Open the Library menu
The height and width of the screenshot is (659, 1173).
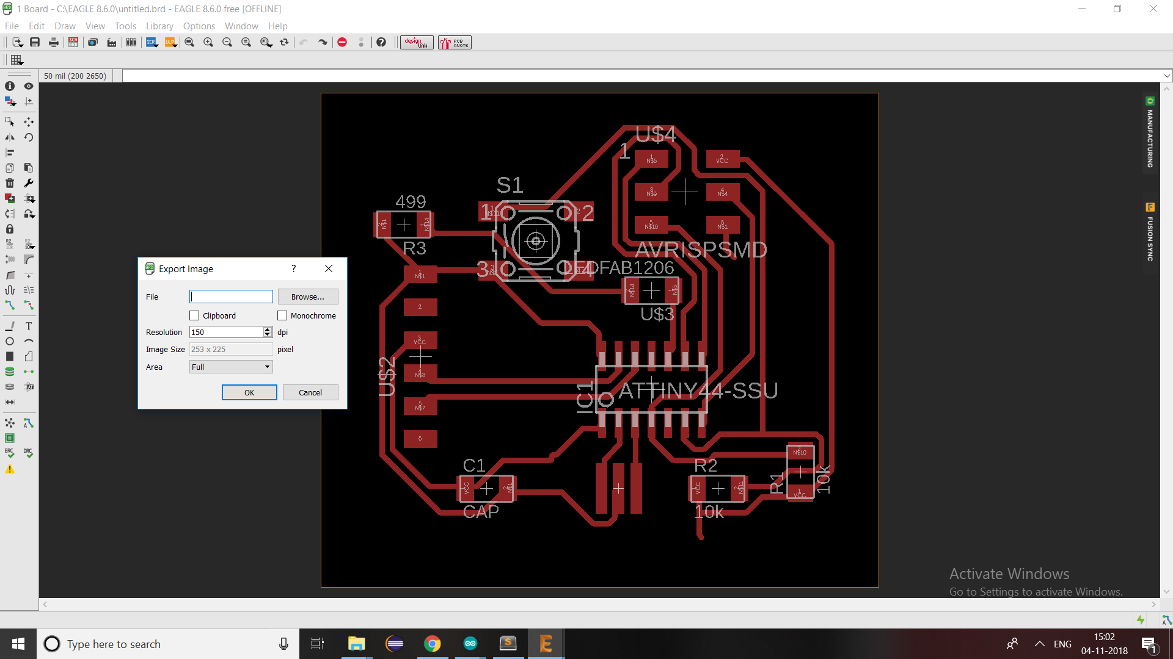159,26
